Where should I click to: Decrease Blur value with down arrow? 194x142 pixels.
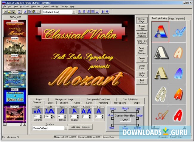(x=102, y=117)
